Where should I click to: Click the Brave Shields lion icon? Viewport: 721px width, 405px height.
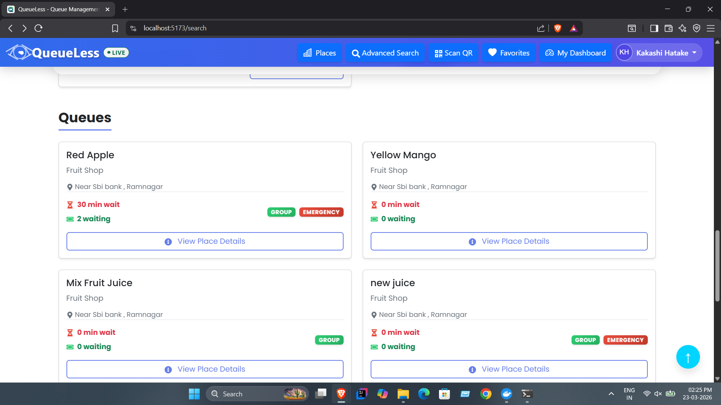click(x=558, y=28)
